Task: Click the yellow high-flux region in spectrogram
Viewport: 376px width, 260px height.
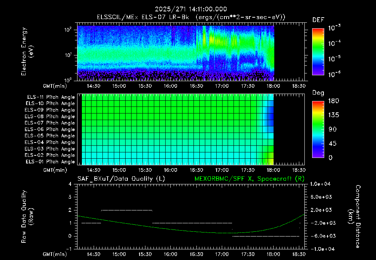Action: pyautogui.click(x=212, y=39)
